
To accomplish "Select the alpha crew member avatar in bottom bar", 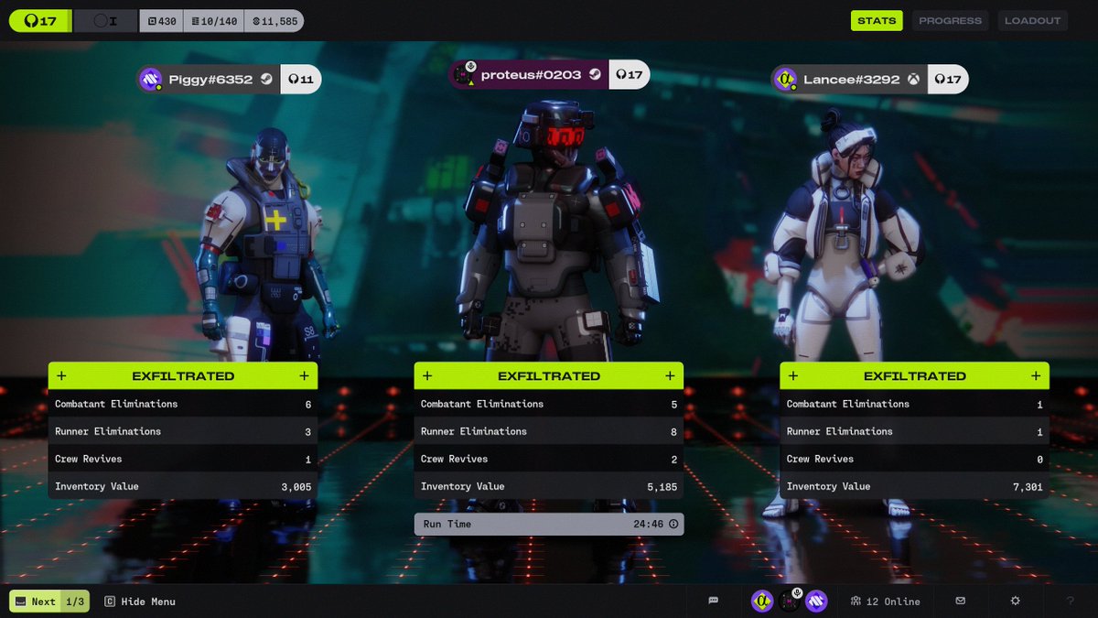I will (x=762, y=601).
